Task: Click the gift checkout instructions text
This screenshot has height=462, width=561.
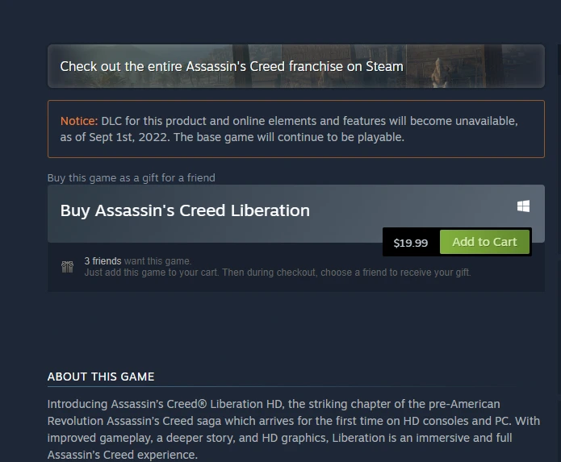Action: coord(278,273)
